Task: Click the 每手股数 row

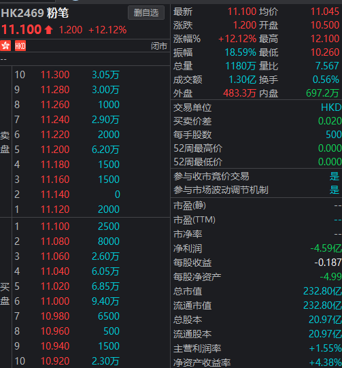Action: [257, 135]
